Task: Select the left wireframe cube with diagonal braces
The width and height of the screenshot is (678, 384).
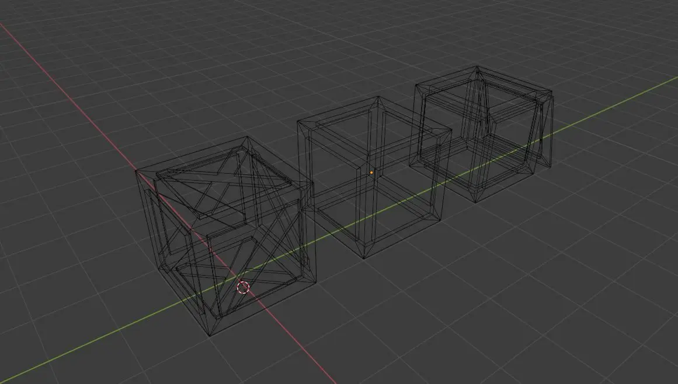Action: coord(225,236)
